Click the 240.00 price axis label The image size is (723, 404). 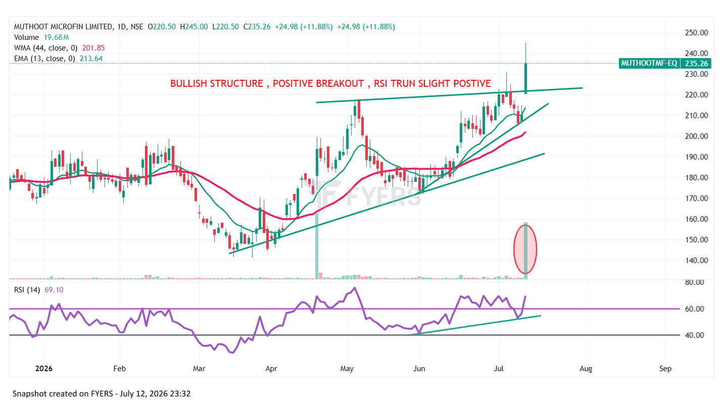click(696, 54)
